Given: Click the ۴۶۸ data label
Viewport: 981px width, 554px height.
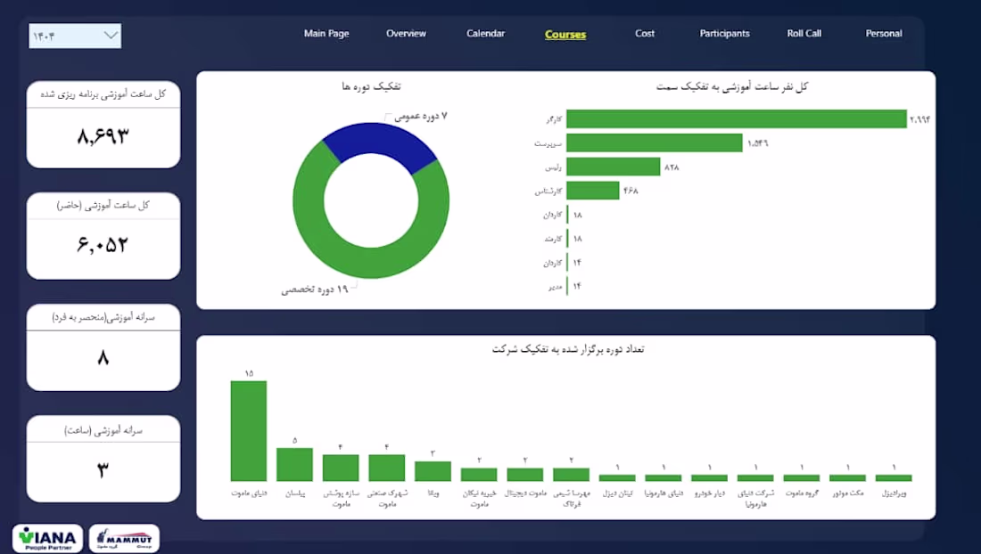Looking at the screenshot, I should pos(631,191).
